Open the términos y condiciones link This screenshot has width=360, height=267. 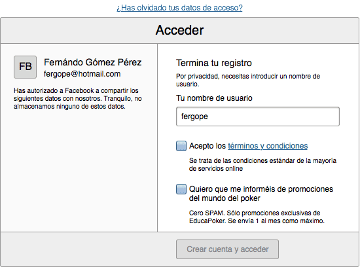coord(268,146)
